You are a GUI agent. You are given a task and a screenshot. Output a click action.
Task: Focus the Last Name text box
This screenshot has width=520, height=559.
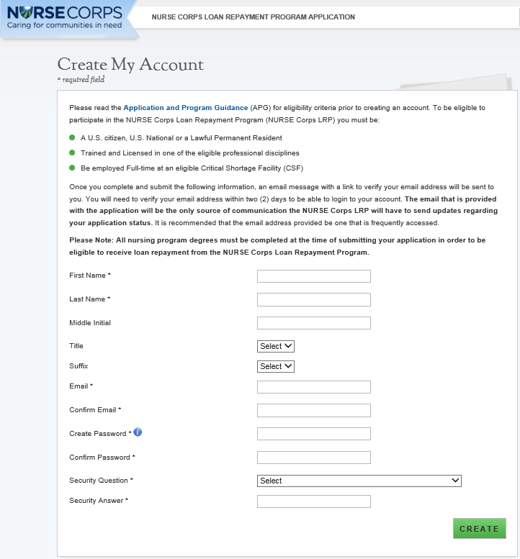point(313,299)
